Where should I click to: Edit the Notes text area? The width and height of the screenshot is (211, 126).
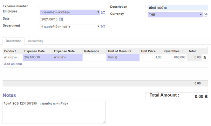tap(54, 112)
